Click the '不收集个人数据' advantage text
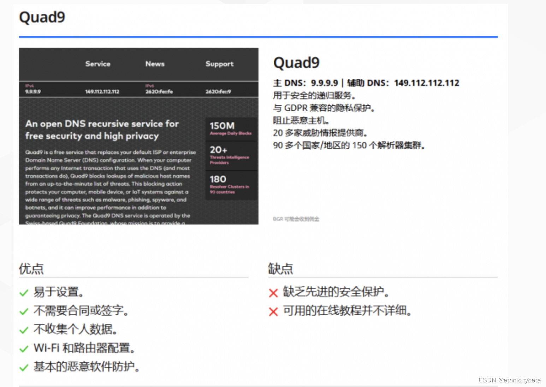The width and height of the screenshot is (546, 387). 76,329
